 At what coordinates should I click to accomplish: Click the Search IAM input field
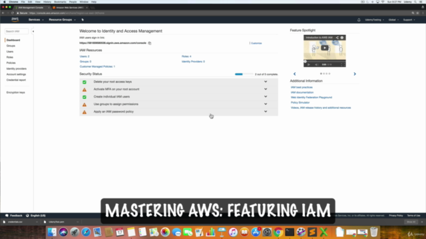(16, 31)
